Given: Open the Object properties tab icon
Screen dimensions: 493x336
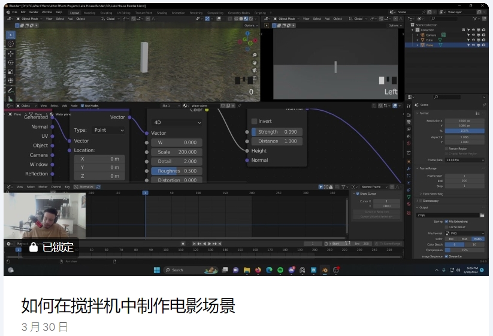Looking at the screenshot, I should pos(409,162).
